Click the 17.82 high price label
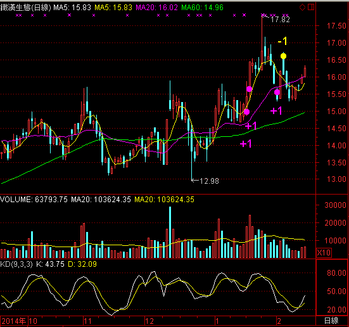This screenshot has width=349, height=327. (280, 20)
